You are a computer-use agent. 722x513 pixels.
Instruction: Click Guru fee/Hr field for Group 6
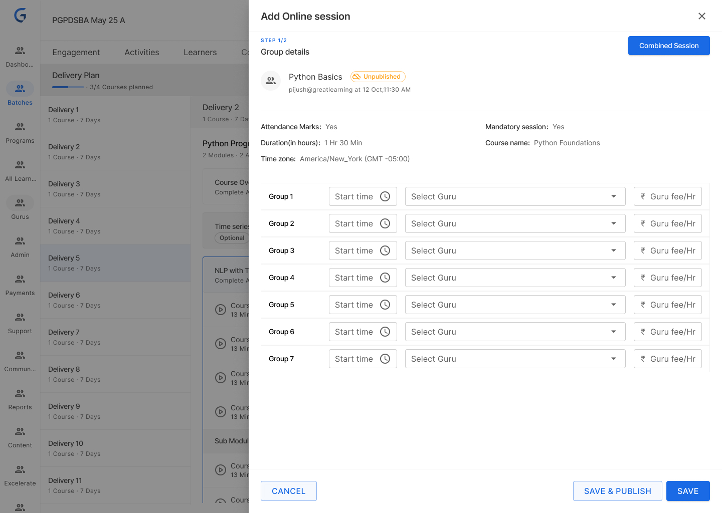668,332
